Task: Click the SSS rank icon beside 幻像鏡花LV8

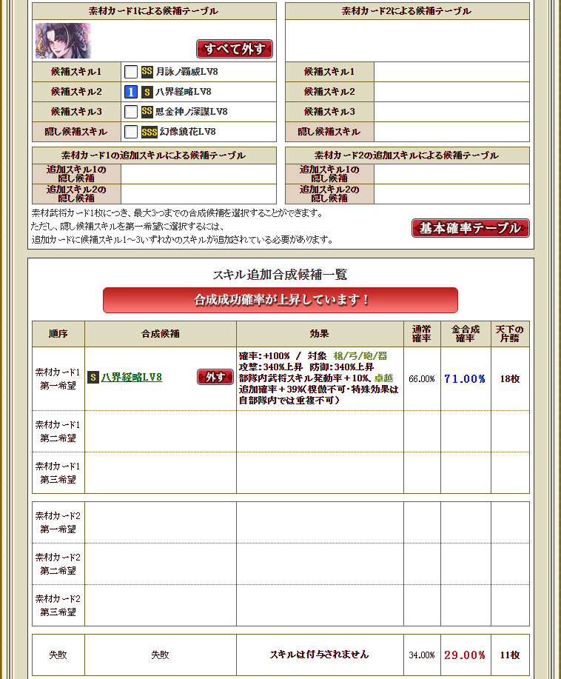Action: coord(149,132)
